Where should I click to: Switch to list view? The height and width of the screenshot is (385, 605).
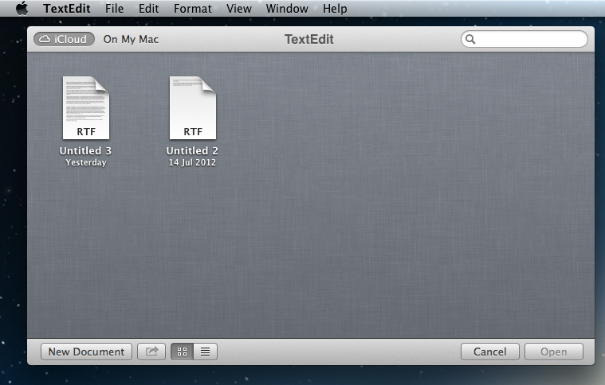[x=205, y=352]
